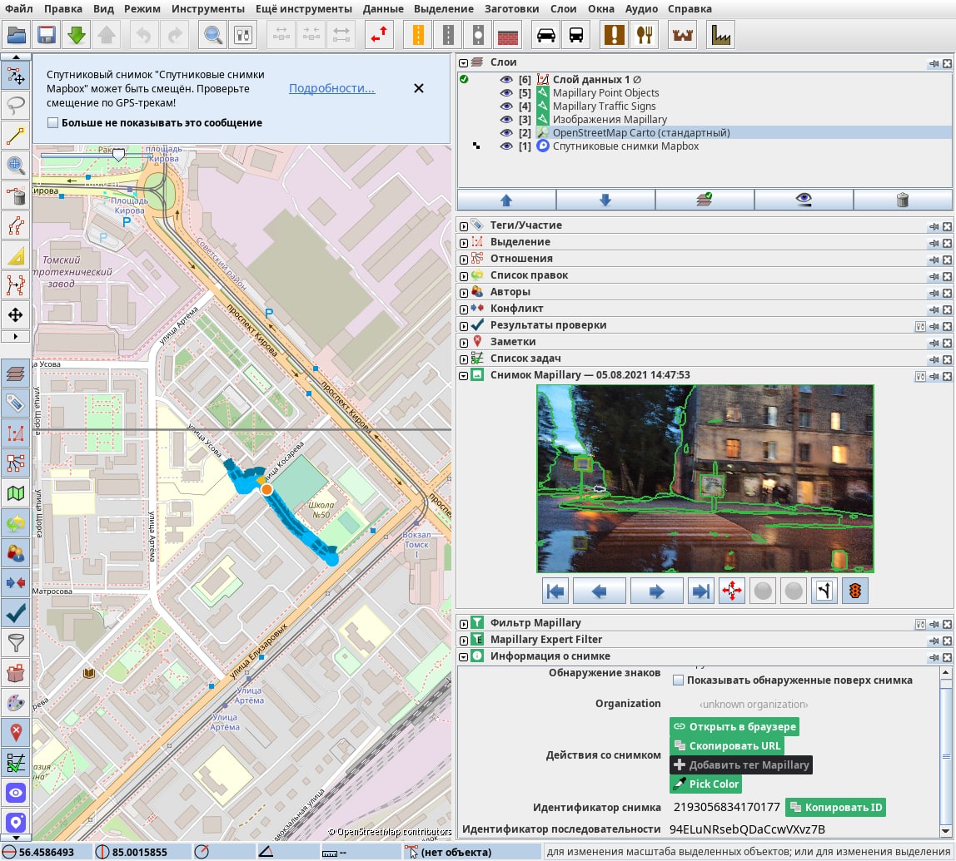Click the save floppy disk toolbar icon
This screenshot has height=861, width=956.
pos(47,35)
